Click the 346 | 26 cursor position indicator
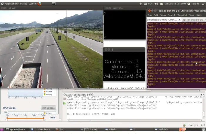206x134 pixels. click(193, 125)
